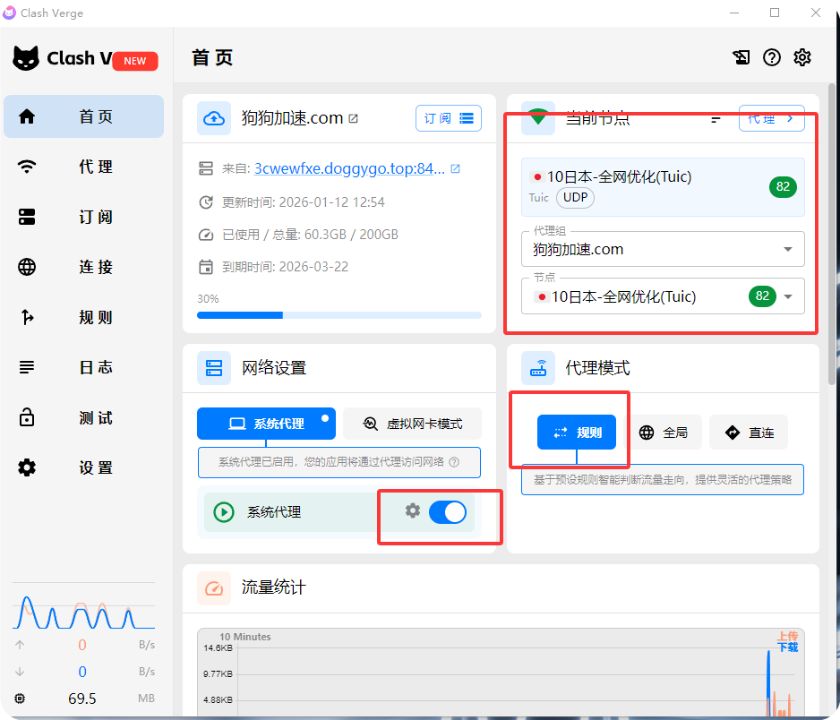Navigate to 订阅 in the sidebar
This screenshot has height=720, width=840.
pos(27,217)
